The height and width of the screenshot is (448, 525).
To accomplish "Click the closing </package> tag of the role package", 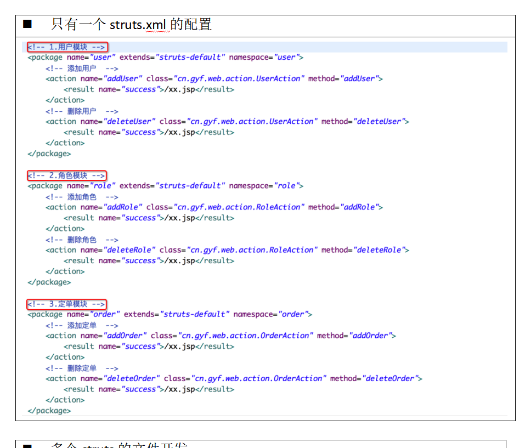I will [x=49, y=282].
